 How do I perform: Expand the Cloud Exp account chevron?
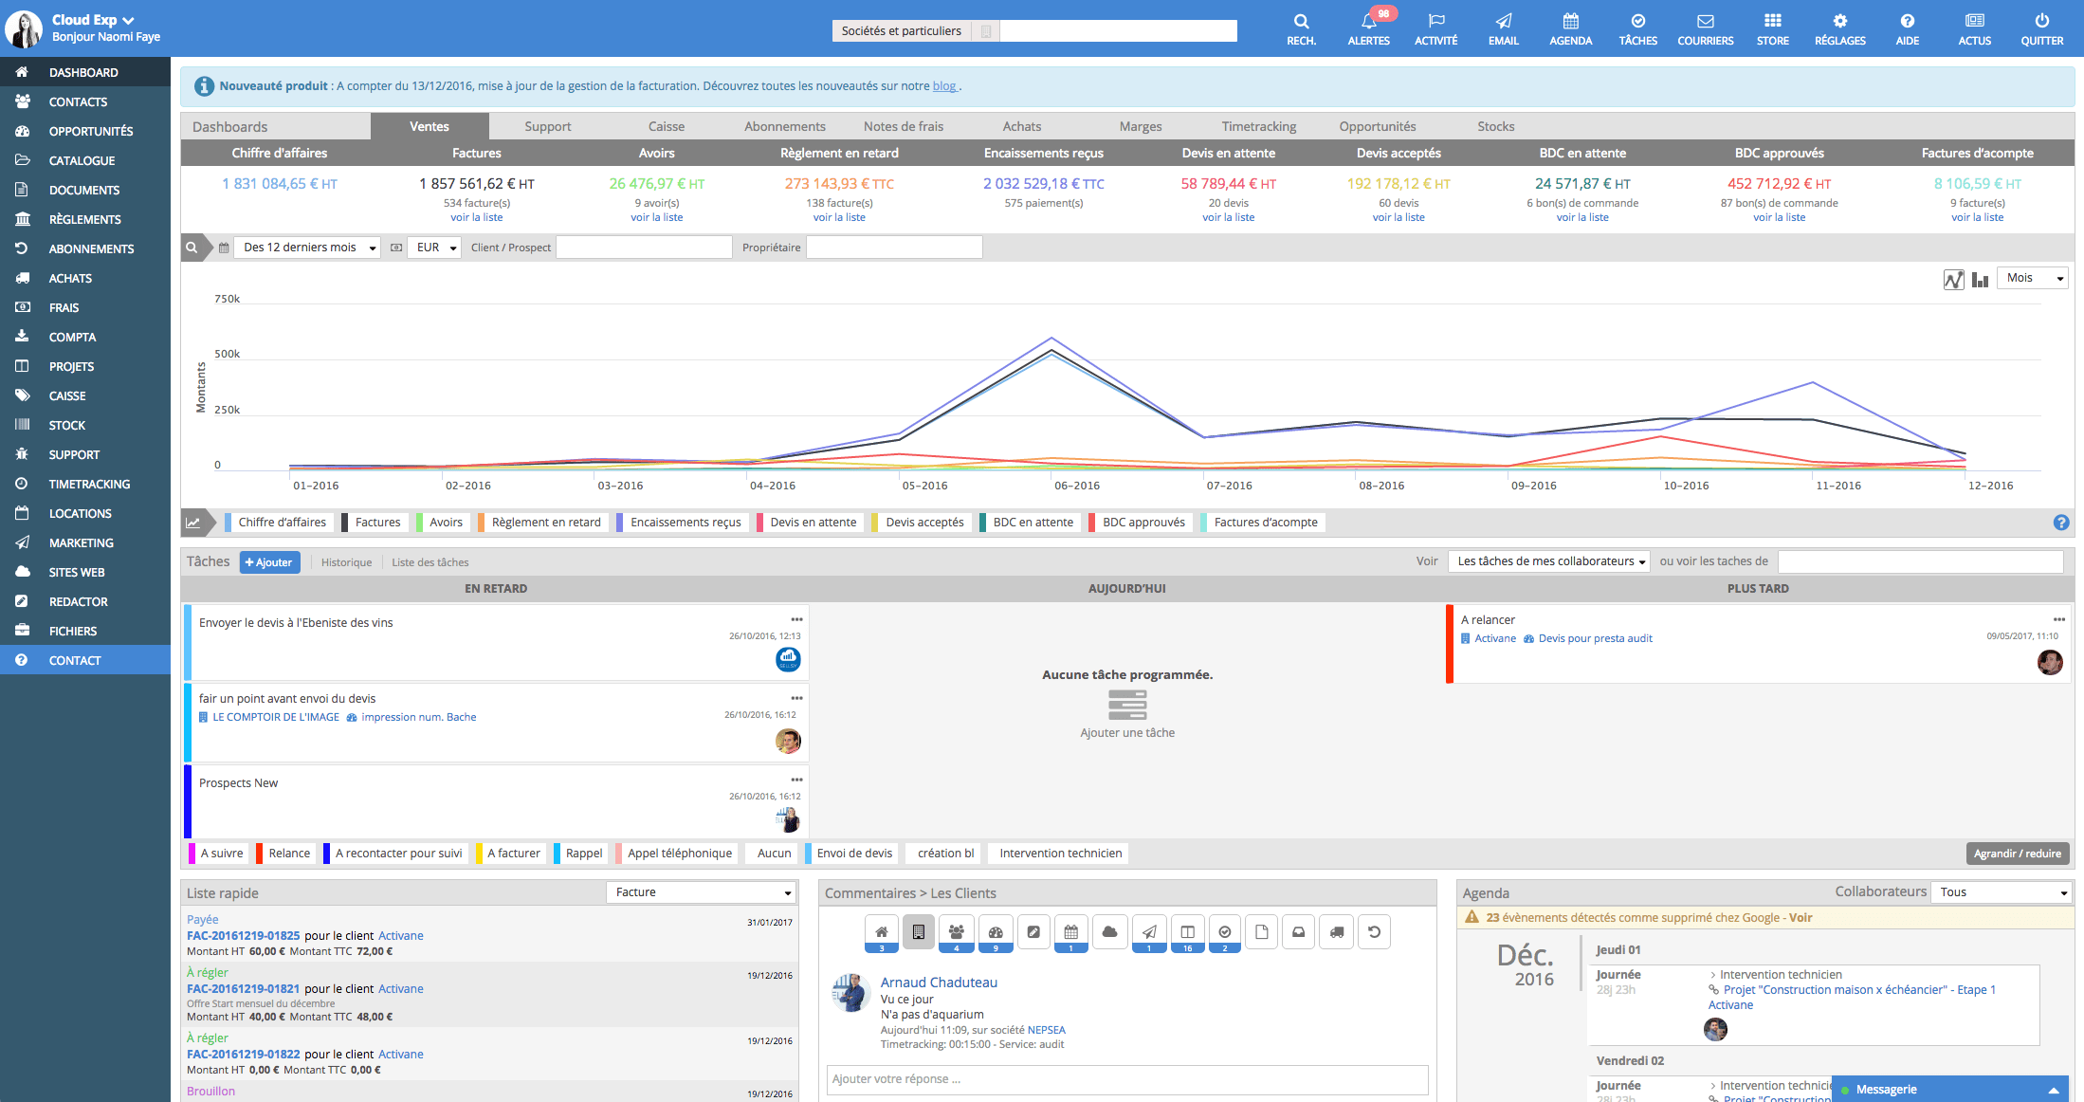tap(129, 20)
